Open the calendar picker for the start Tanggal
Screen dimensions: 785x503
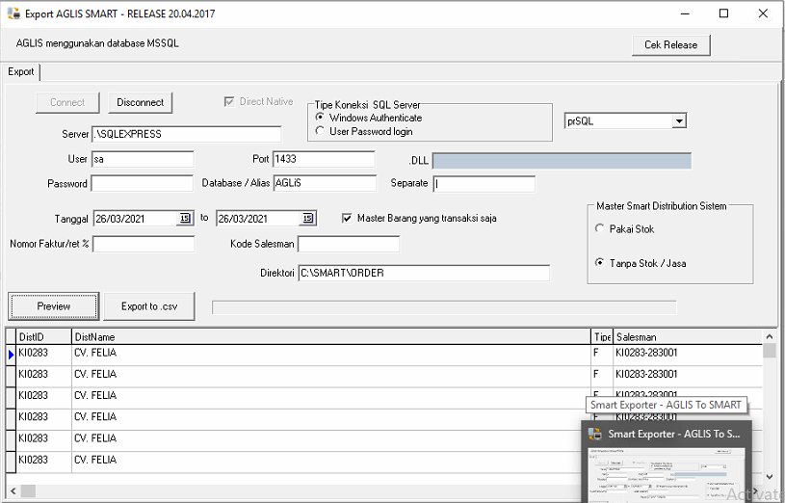185,219
